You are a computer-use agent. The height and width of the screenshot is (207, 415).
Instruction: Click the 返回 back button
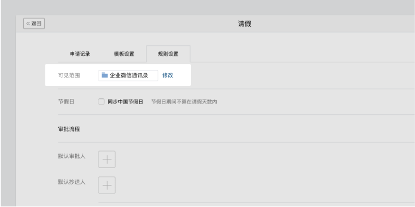pyautogui.click(x=34, y=24)
